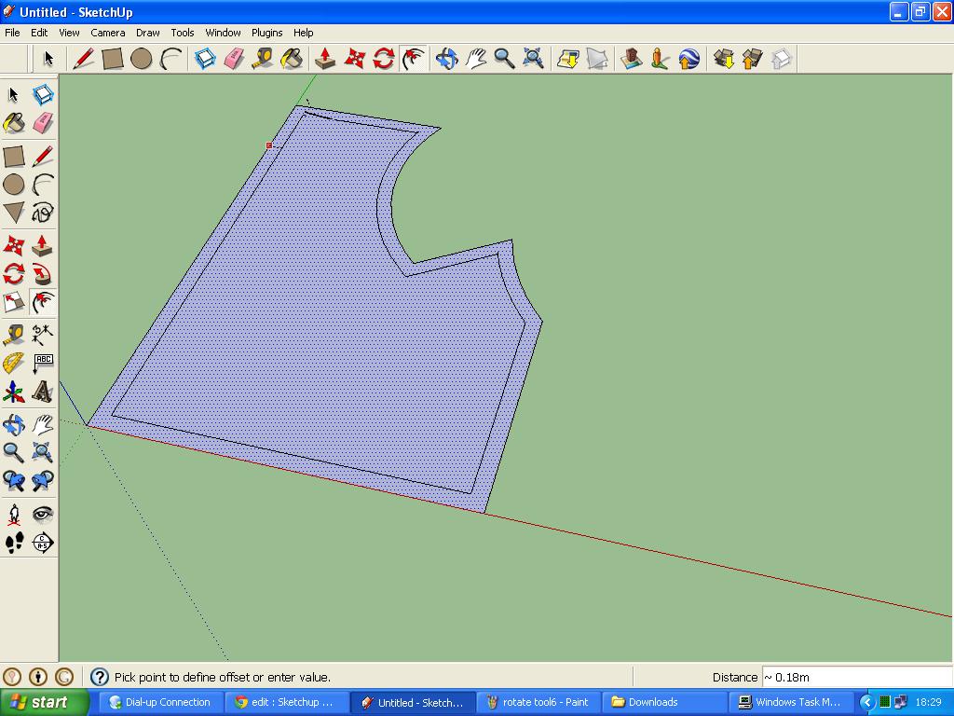Select the Zoom magnifier in the Getting Started toolbar

coord(504,59)
